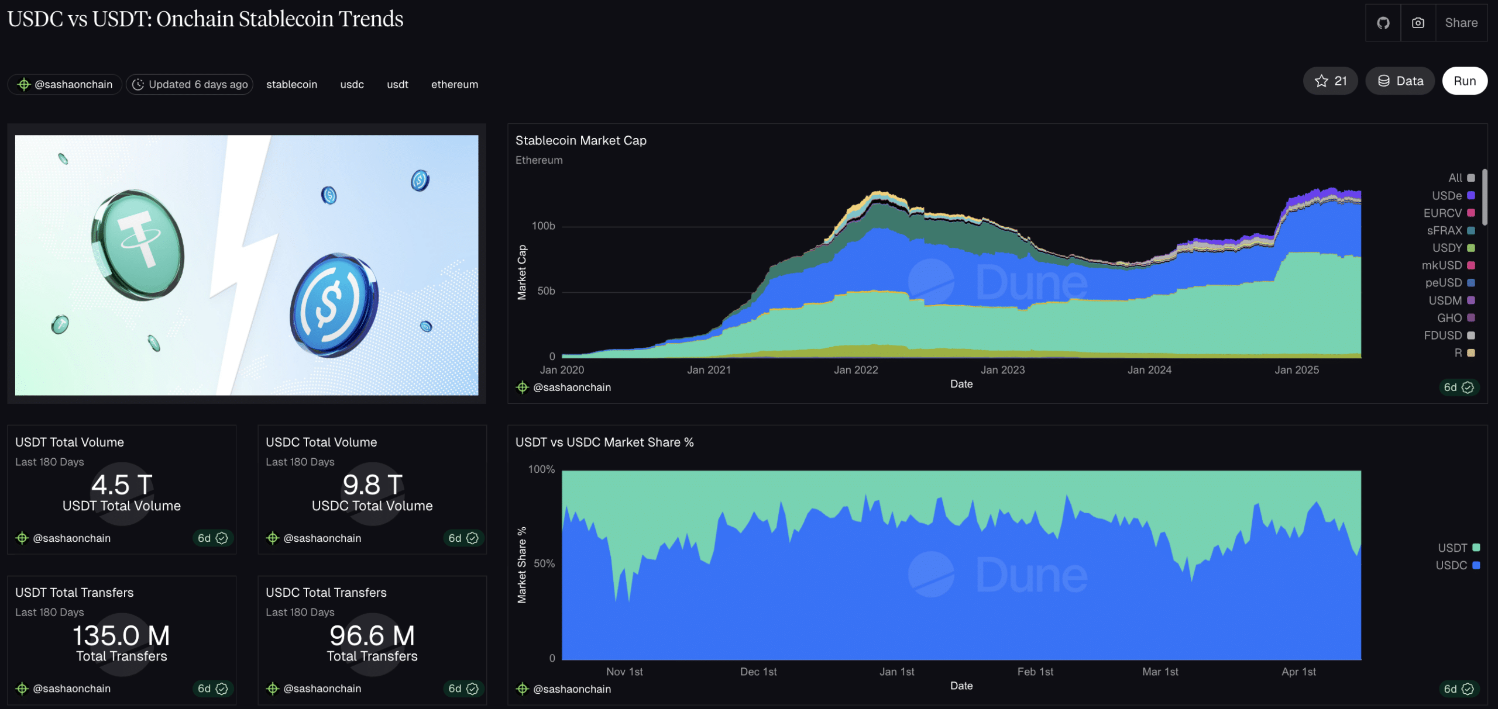Click the checkmark badge on USDT Total Volume card
This screenshot has height=709, width=1498.
[x=221, y=538]
